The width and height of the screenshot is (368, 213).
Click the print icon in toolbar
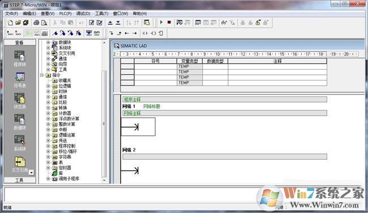point(36,23)
